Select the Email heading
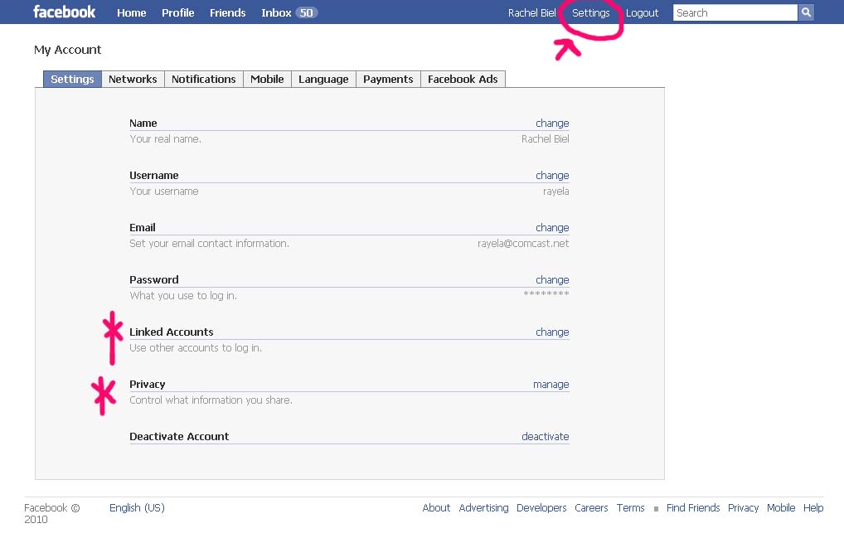 [142, 228]
